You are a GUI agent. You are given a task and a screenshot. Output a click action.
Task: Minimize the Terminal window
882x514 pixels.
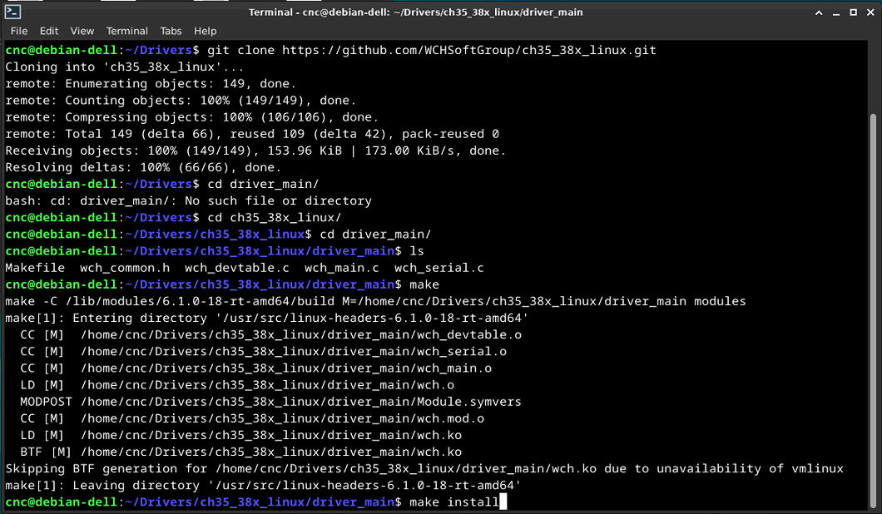point(836,12)
